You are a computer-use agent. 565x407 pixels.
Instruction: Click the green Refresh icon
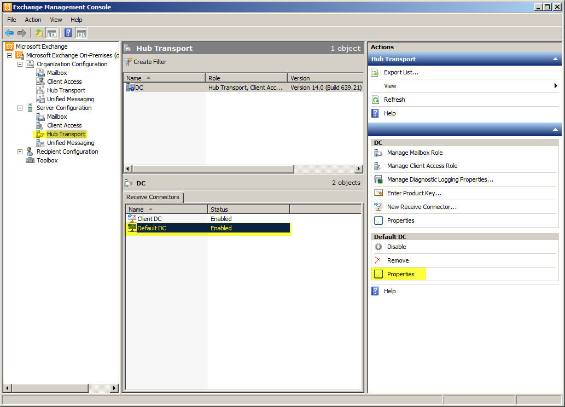click(x=375, y=100)
